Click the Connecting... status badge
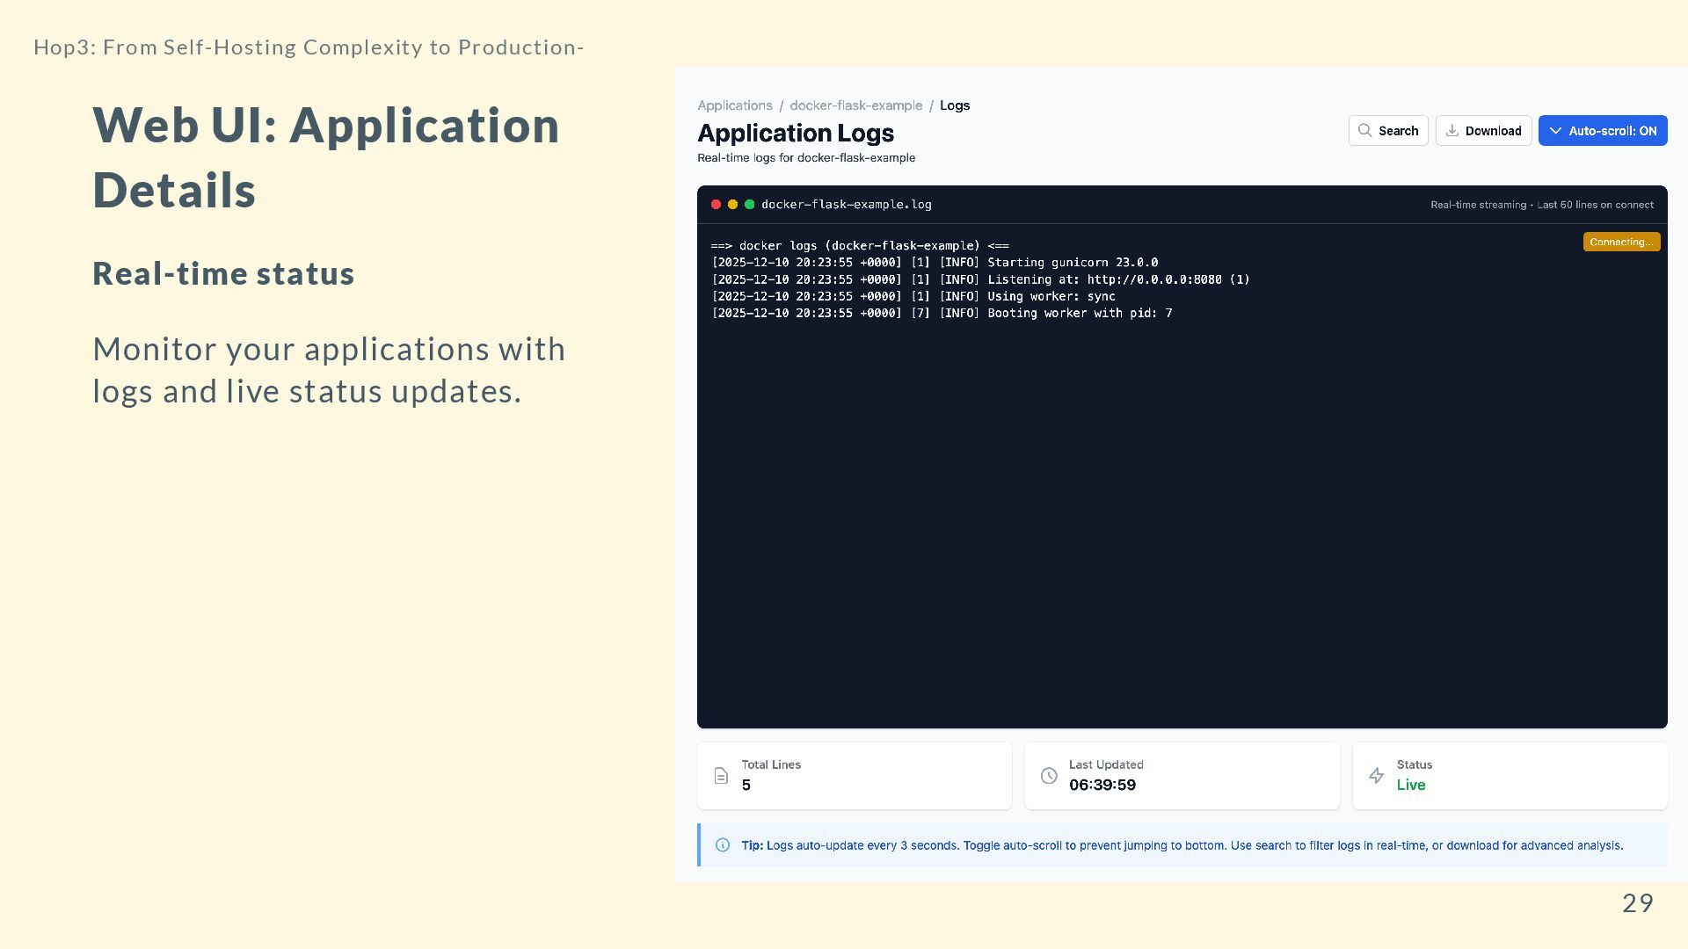The image size is (1688, 949). [1621, 242]
